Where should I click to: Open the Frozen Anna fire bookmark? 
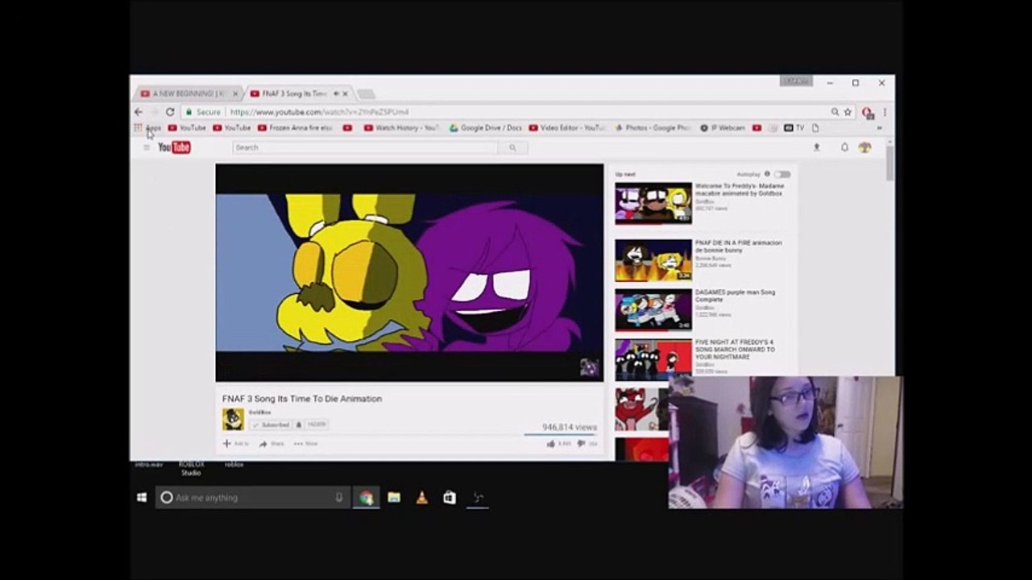coord(295,127)
